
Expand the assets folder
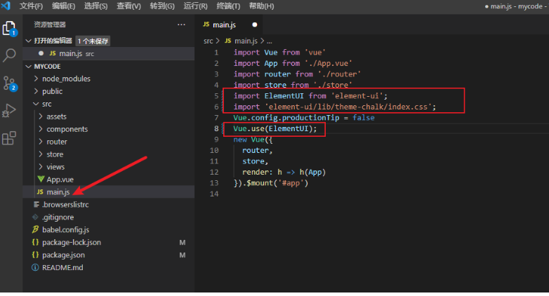[x=109, y=116]
